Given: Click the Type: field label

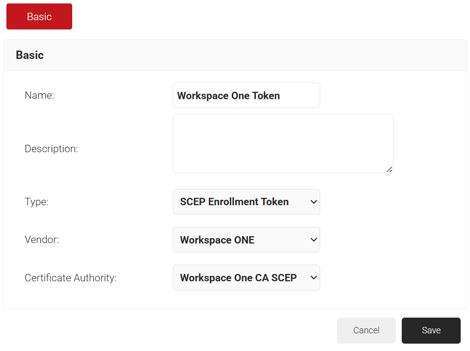Looking at the screenshot, I should (x=36, y=202).
